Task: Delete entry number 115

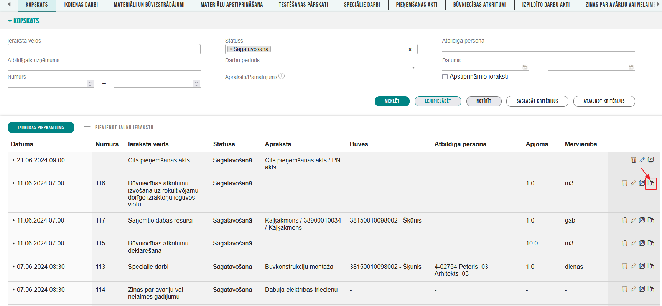Action: (625, 243)
